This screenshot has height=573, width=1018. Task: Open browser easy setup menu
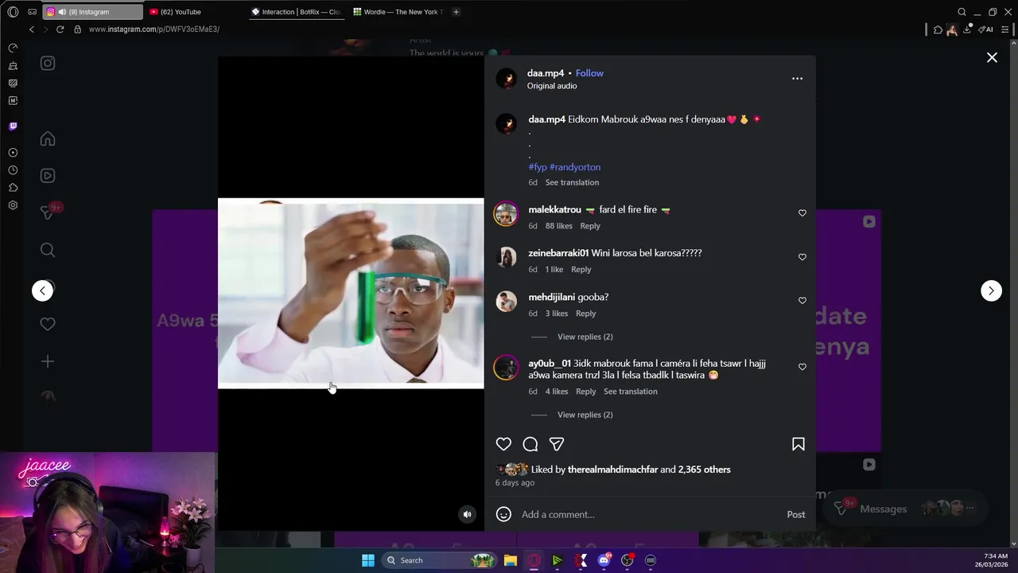pyautogui.click(x=1005, y=29)
